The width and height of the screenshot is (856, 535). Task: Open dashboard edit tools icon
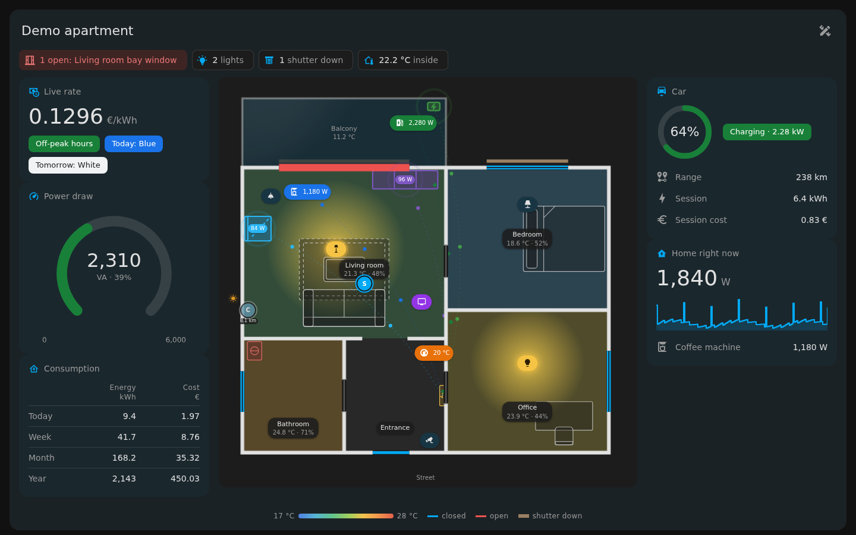824,31
